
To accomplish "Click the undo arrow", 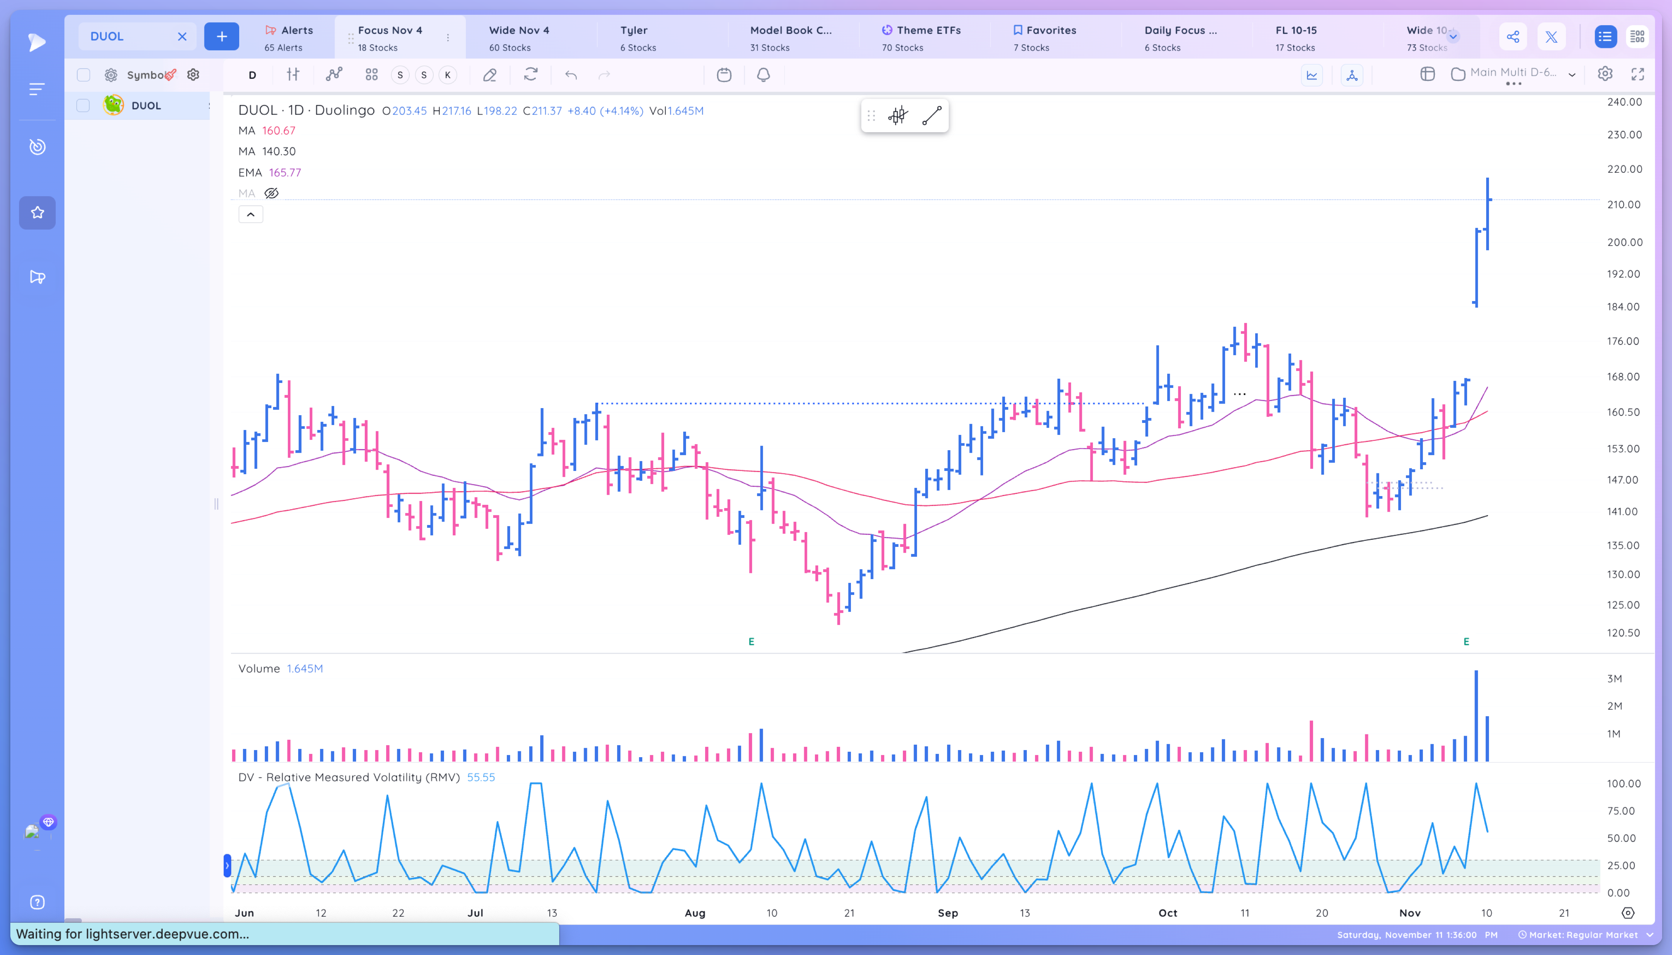I will point(571,75).
